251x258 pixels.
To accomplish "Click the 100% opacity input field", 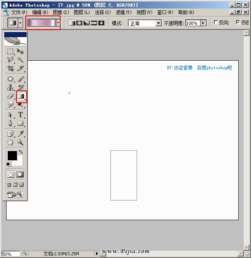I will click(x=193, y=23).
